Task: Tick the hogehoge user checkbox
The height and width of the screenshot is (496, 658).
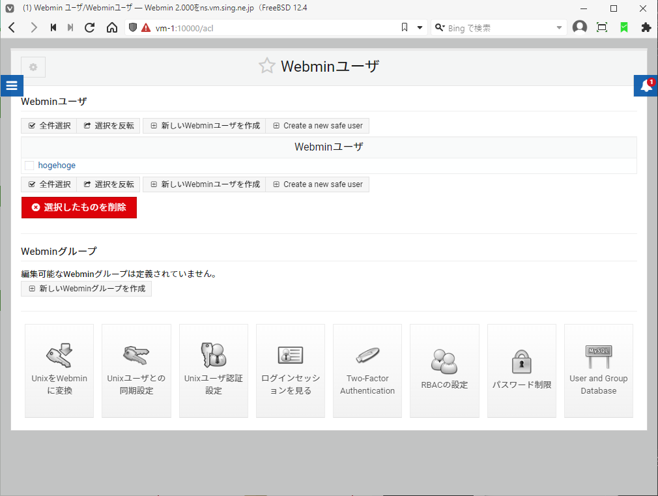Action: coord(29,166)
